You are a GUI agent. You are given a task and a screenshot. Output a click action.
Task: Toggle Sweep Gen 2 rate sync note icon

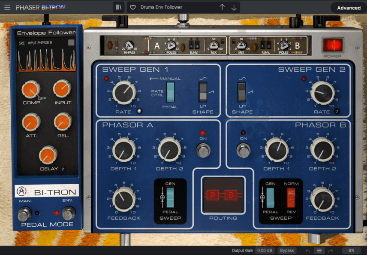[x=337, y=111]
